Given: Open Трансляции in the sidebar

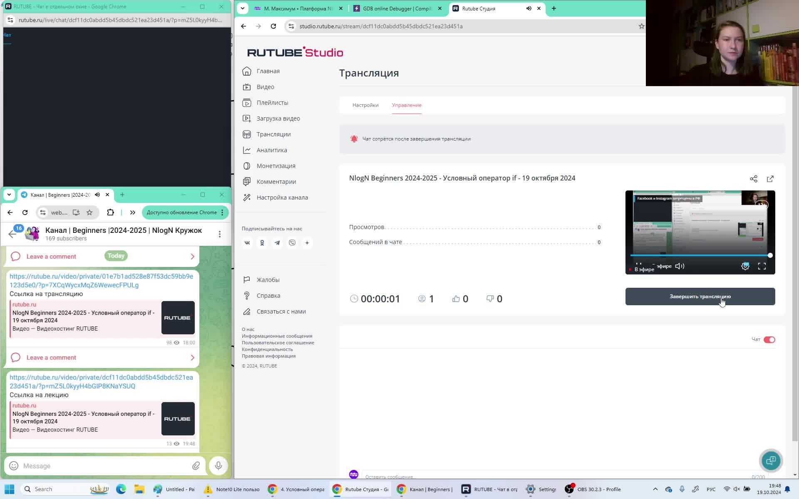Looking at the screenshot, I should point(273,134).
